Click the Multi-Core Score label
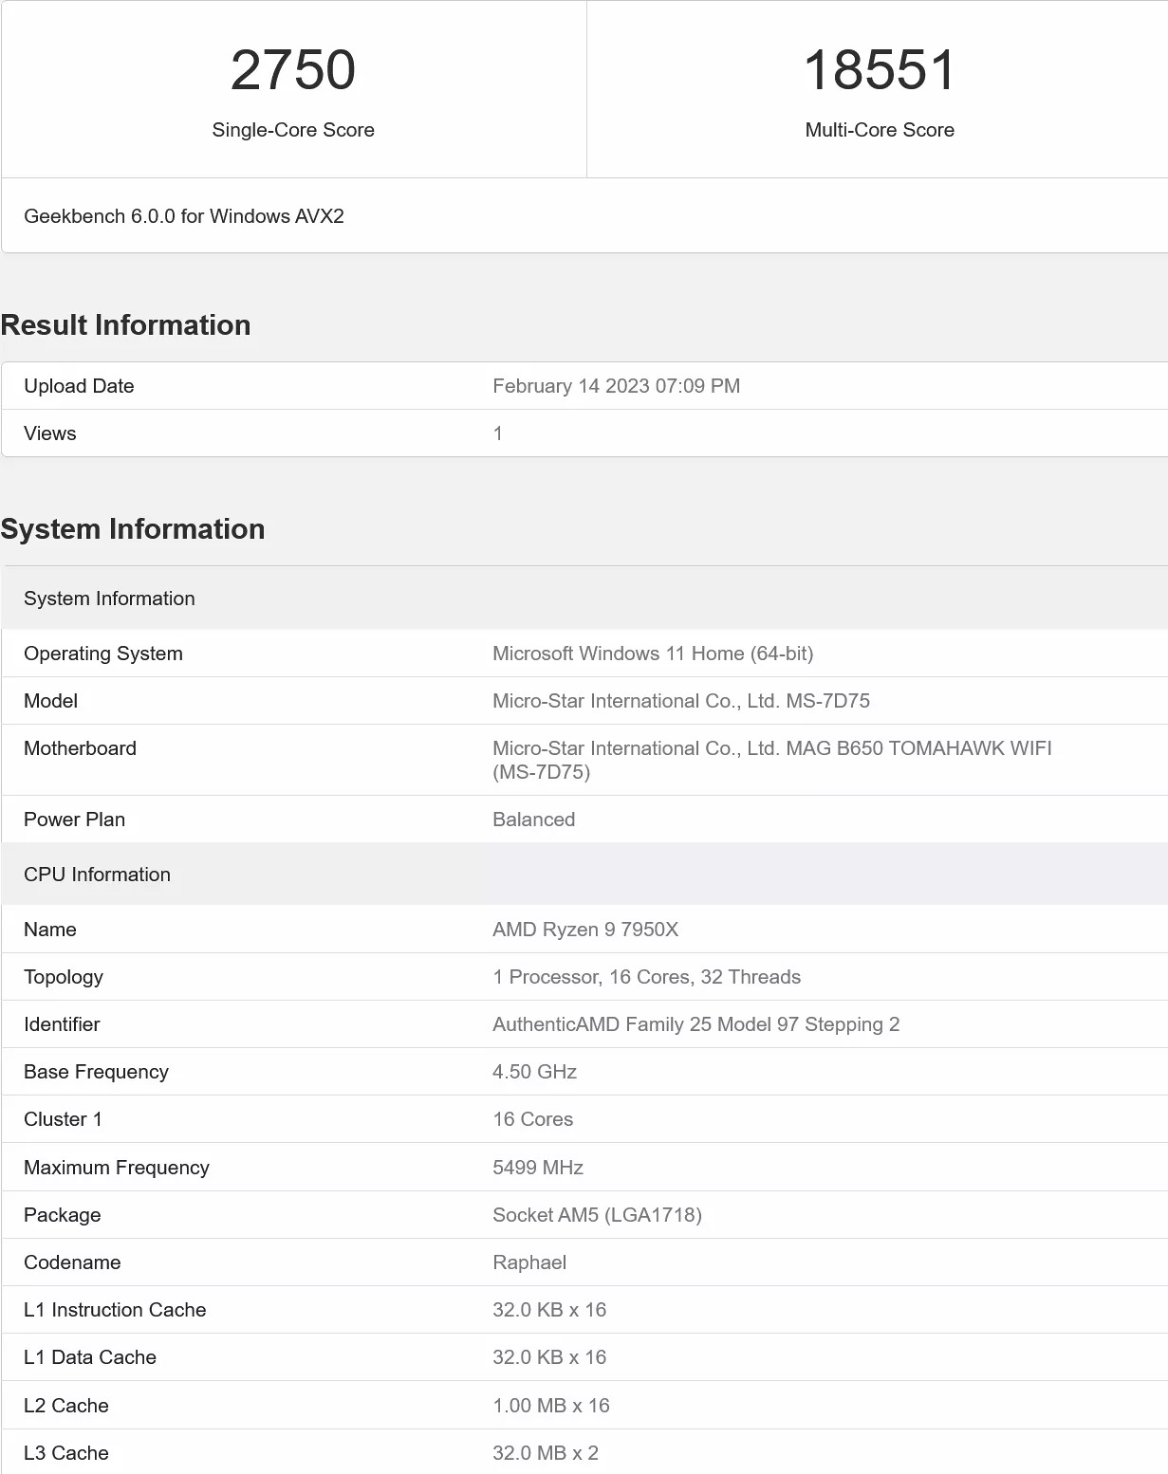 click(x=879, y=130)
